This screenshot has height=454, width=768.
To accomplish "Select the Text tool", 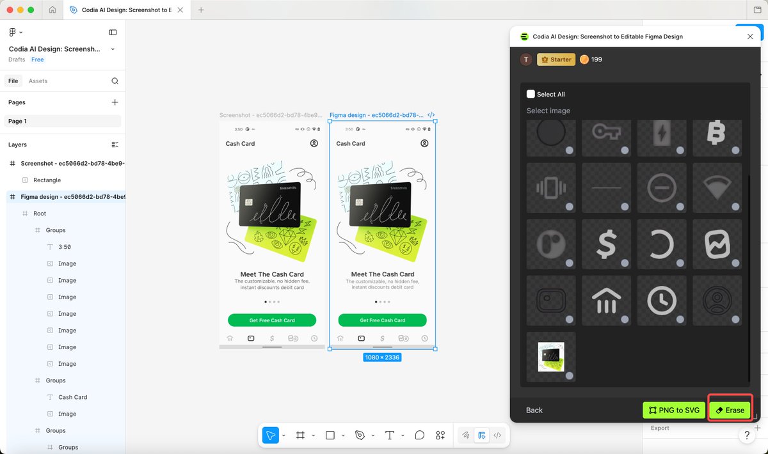I will coord(389,435).
